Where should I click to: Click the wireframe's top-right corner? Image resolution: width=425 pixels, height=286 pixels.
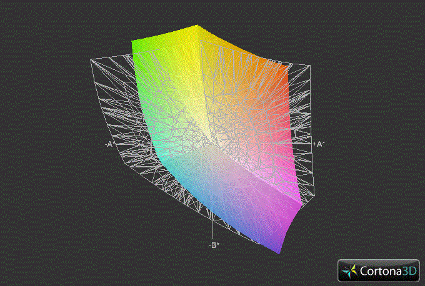pos(309,62)
